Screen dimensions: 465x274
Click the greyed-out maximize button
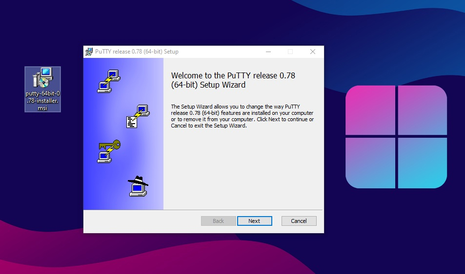290,52
